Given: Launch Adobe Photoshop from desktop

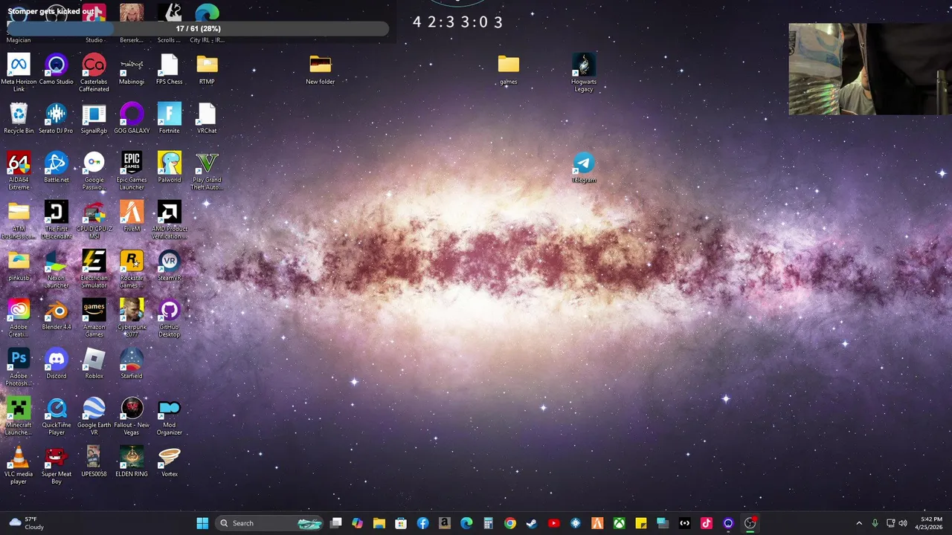Looking at the screenshot, I should 19,367.
